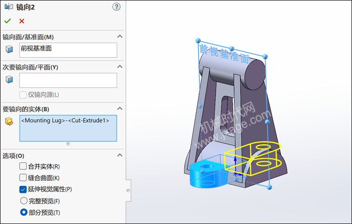Collapse the 镜向面/基准面 section
This screenshot has height=224, width=352.
pos(120,37)
